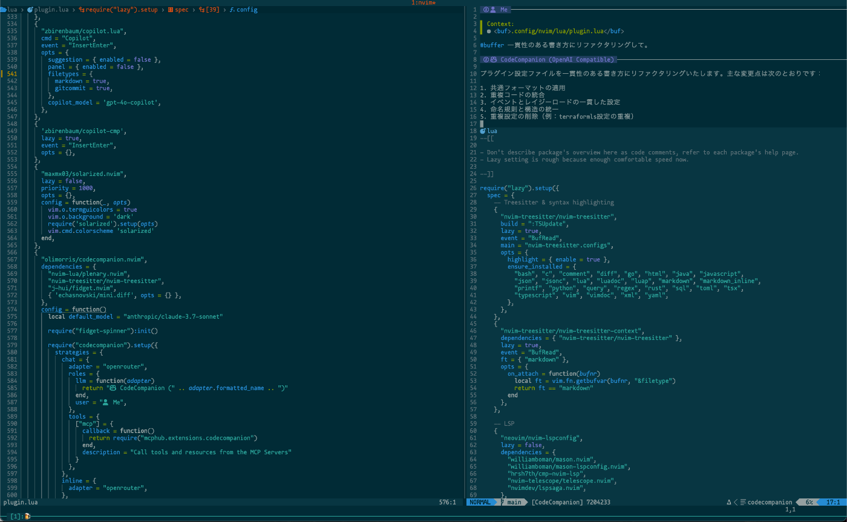Click '[CodeCompanion] 7204233' buffer name

click(x=571, y=502)
